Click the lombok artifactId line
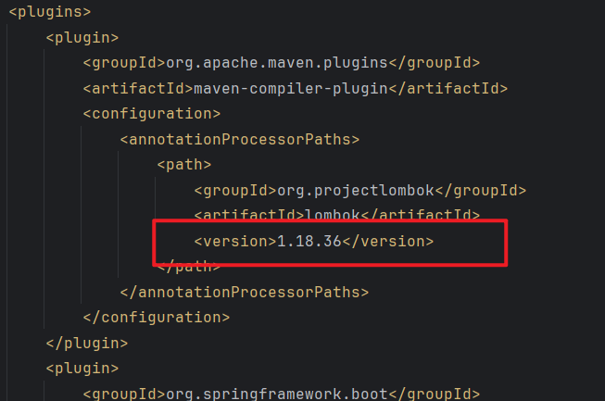Image resolution: width=605 pixels, height=401 pixels. [x=337, y=214]
